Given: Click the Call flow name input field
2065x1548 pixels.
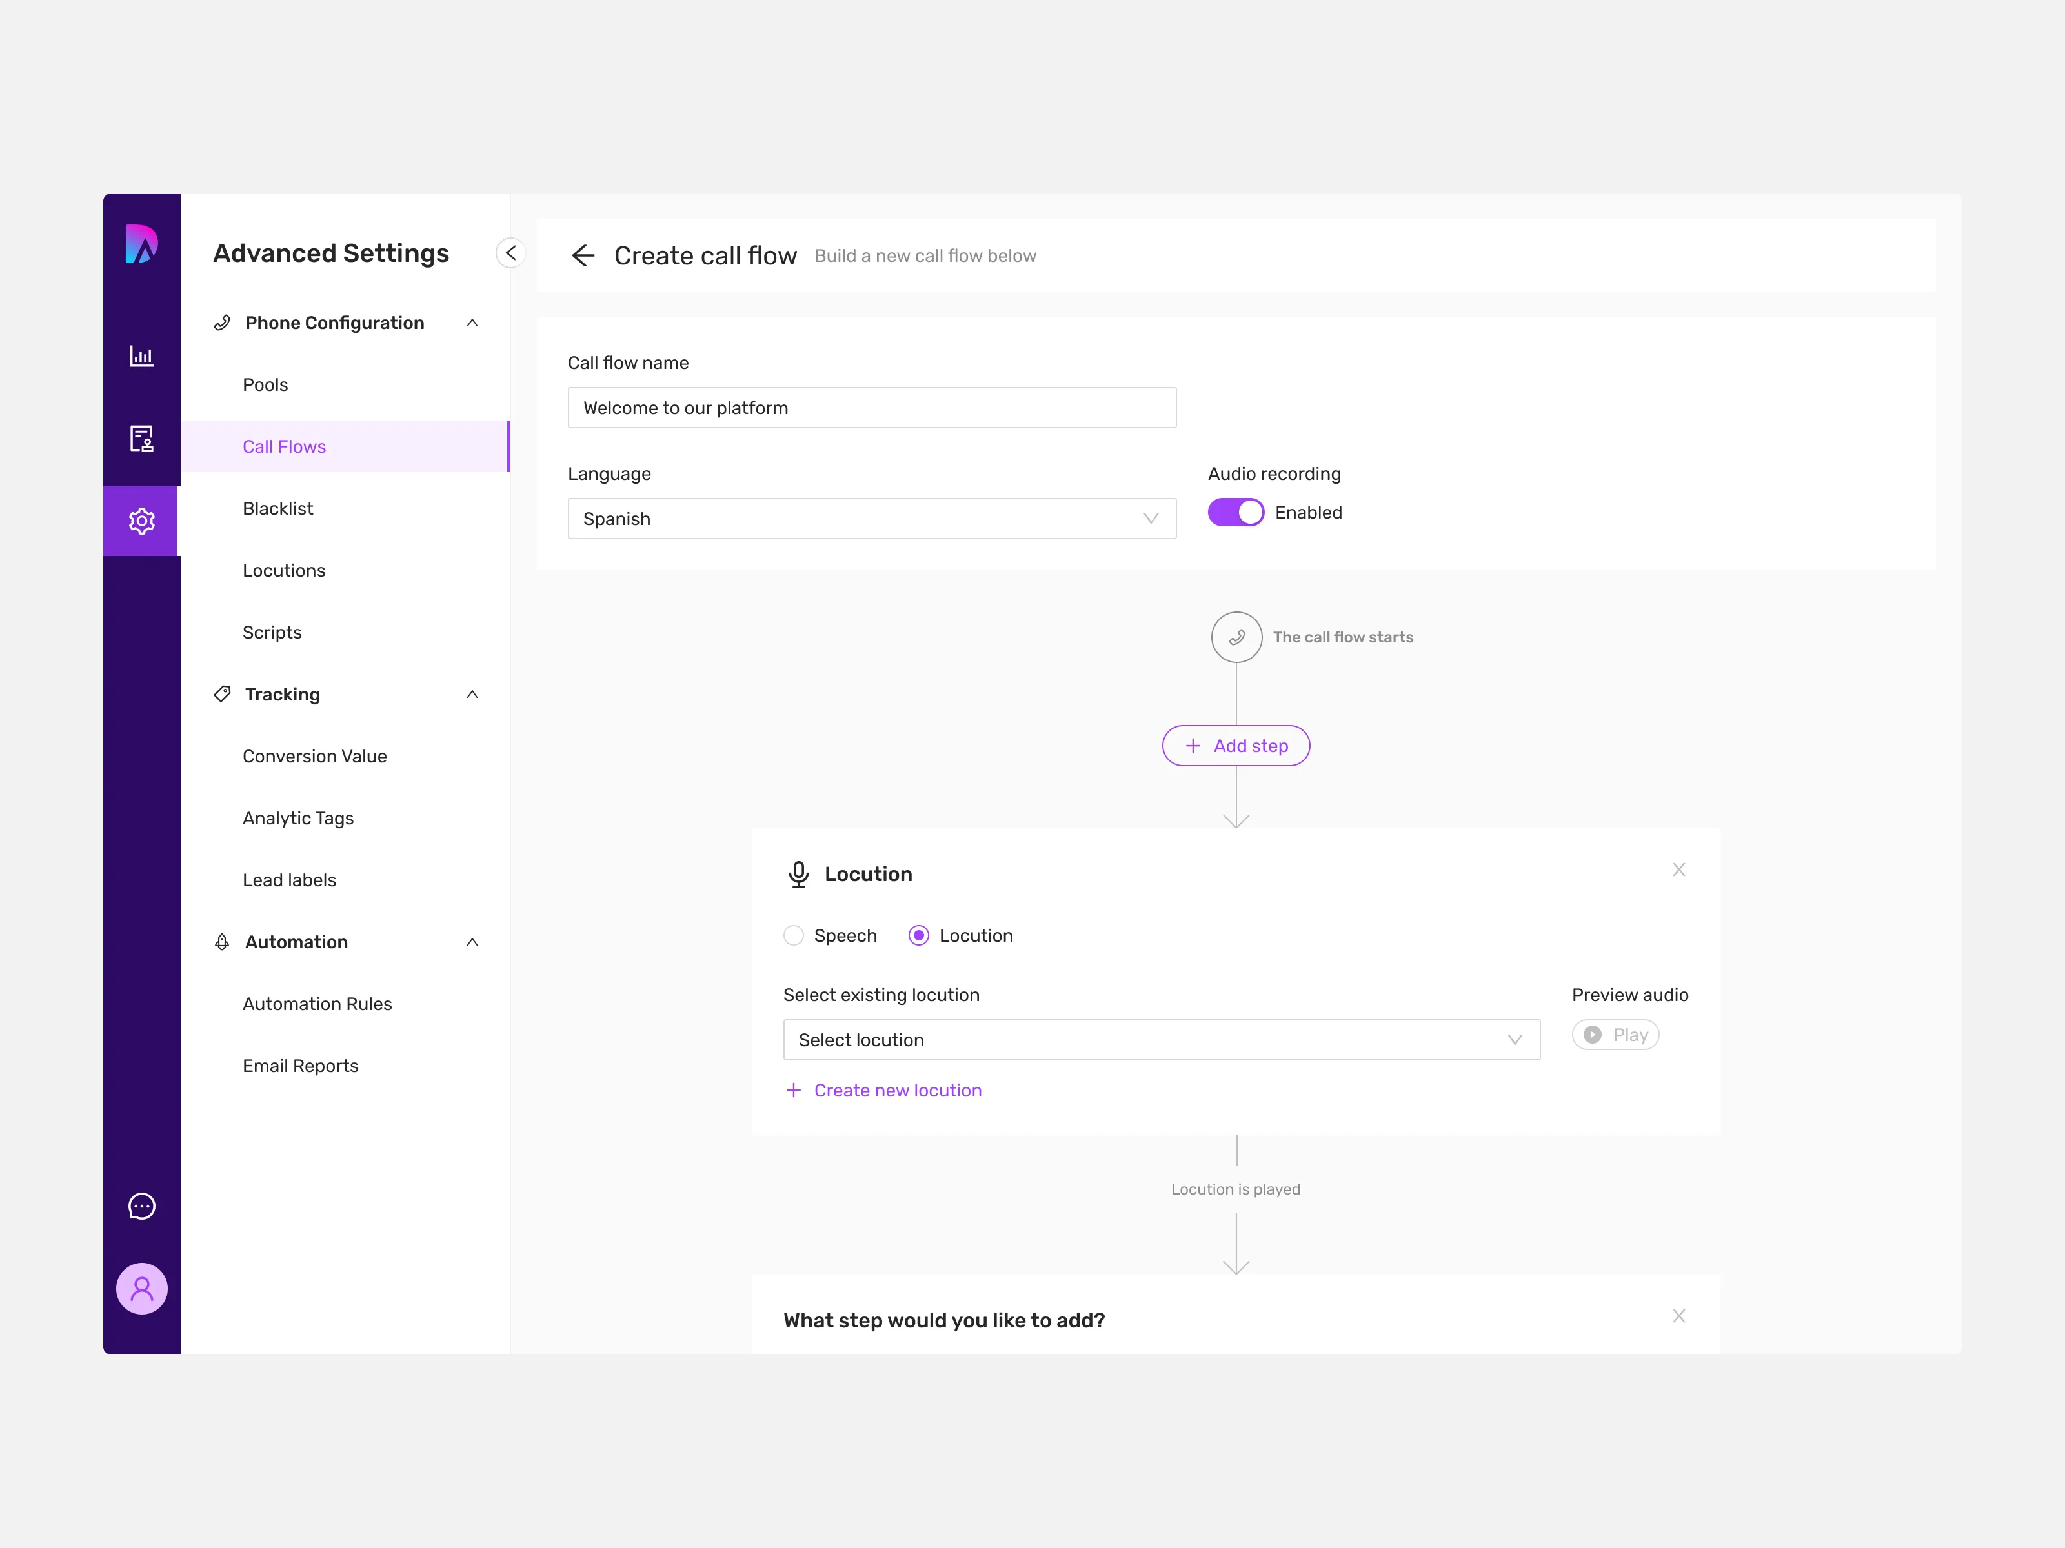Looking at the screenshot, I should pyautogui.click(x=871, y=408).
